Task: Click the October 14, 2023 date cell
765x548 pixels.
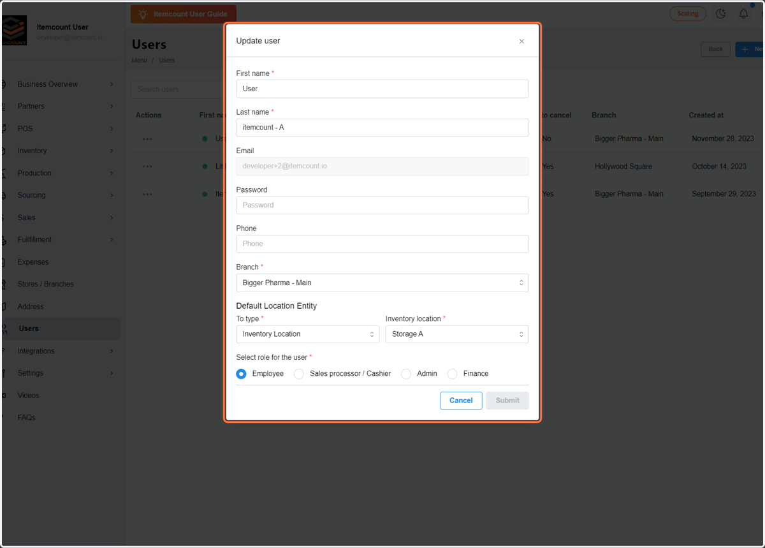Action: (719, 167)
